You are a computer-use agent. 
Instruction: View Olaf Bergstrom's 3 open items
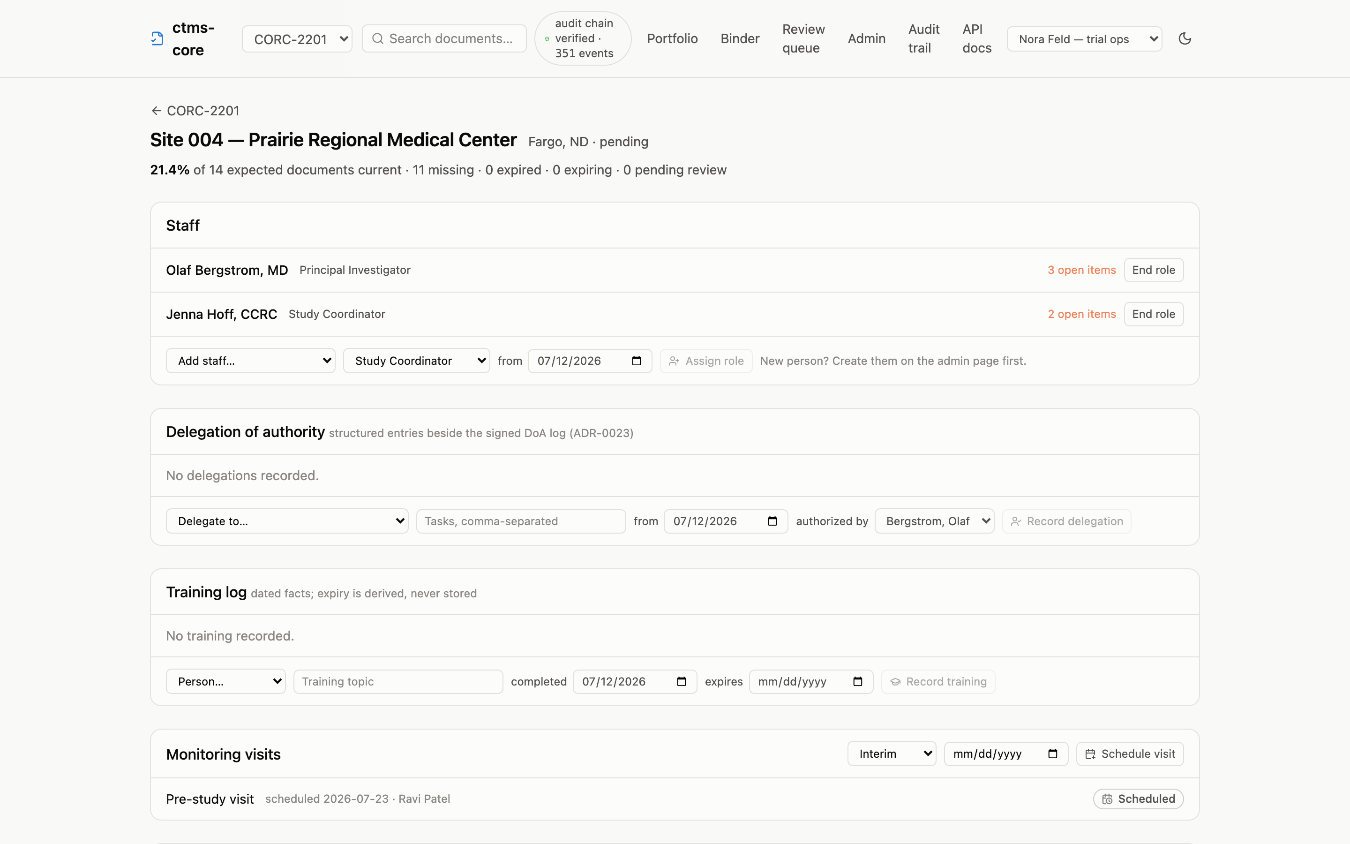click(x=1082, y=270)
